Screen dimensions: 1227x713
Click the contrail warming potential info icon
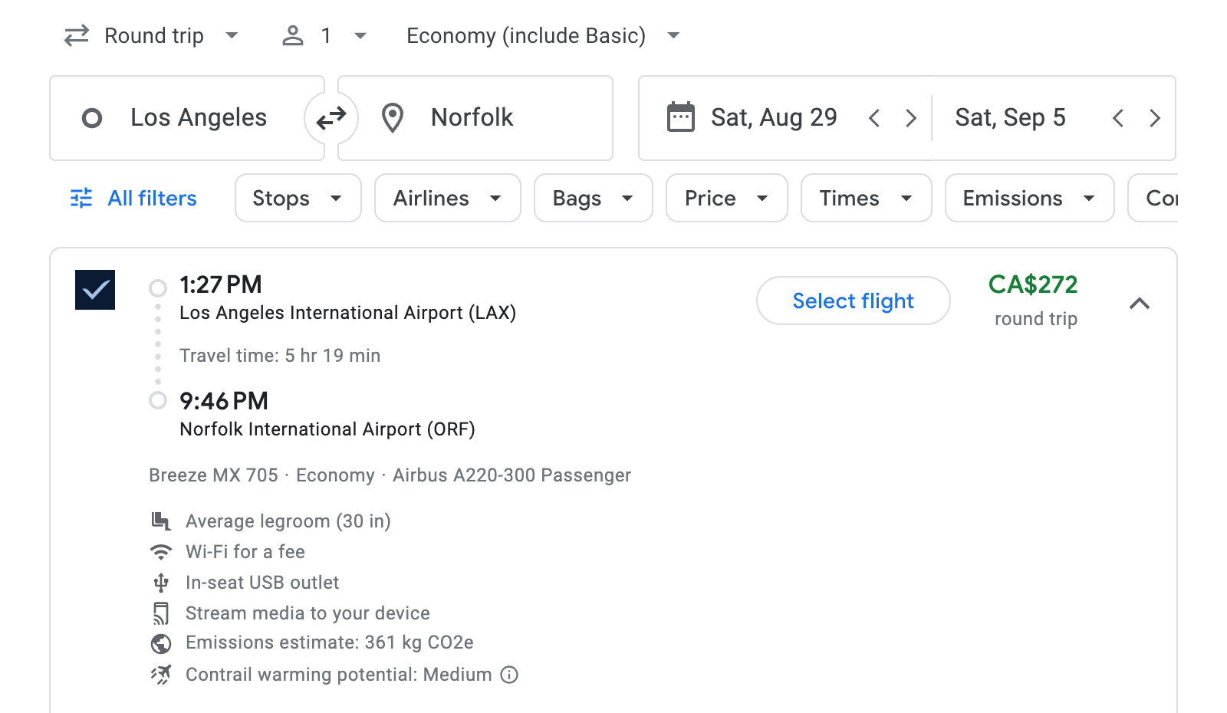click(x=508, y=675)
